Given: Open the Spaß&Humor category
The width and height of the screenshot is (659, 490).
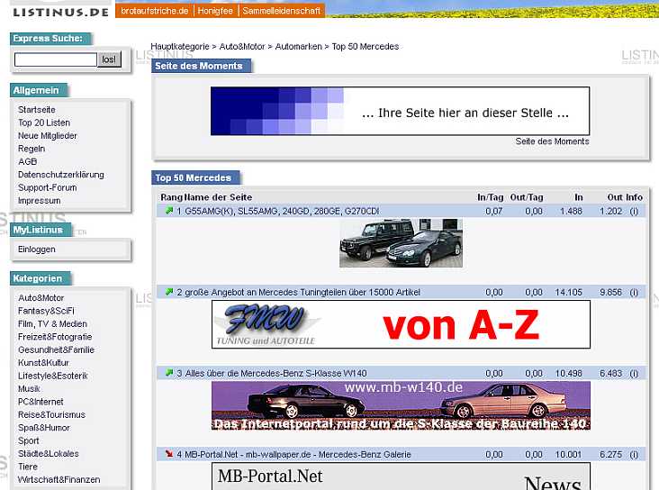Looking at the screenshot, I should pos(44,428).
